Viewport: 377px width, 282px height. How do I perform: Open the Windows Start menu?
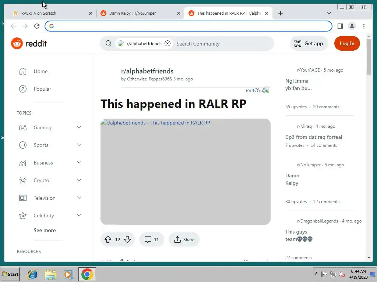point(10,274)
